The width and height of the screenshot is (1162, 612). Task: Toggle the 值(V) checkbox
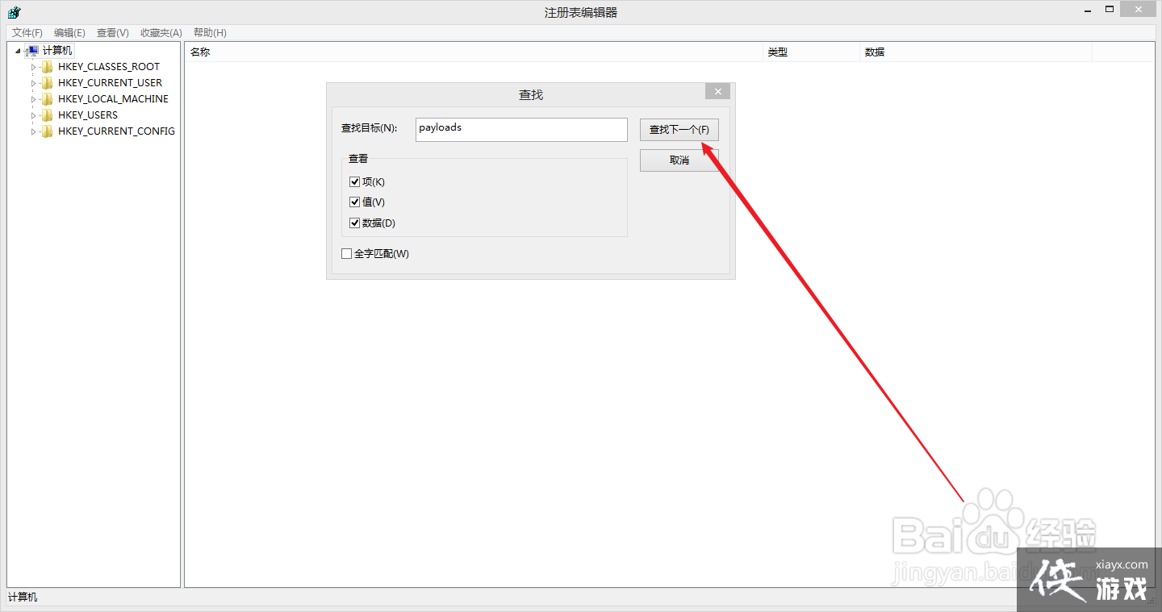[x=354, y=202]
